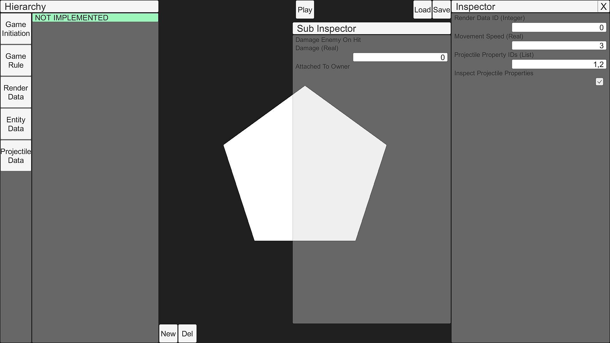Click the Del button

(x=187, y=333)
